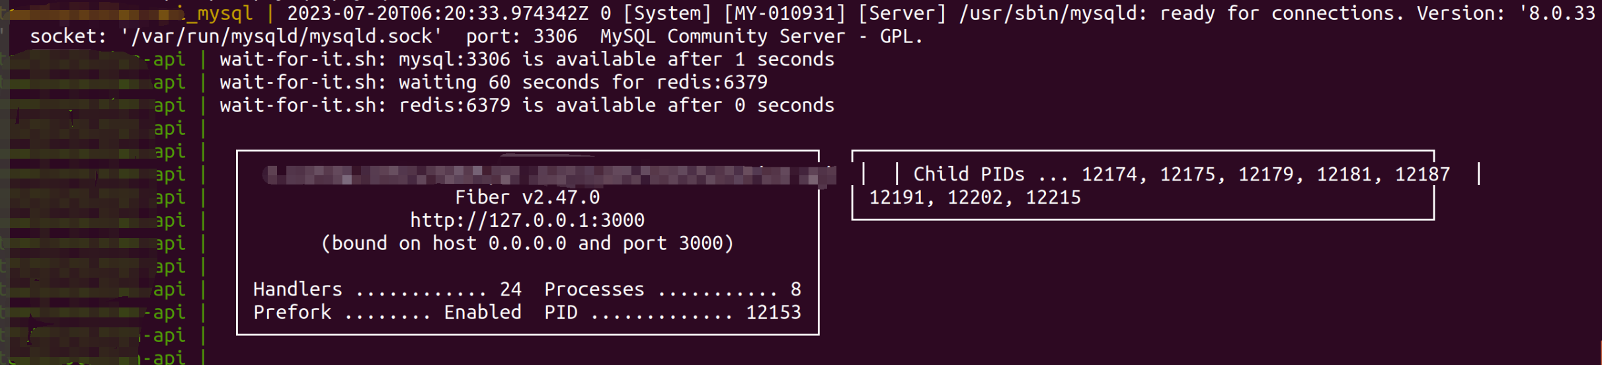Open the http://127.0.0.1:3000 URL
Image resolution: width=1602 pixels, height=365 pixels.
click(x=527, y=220)
